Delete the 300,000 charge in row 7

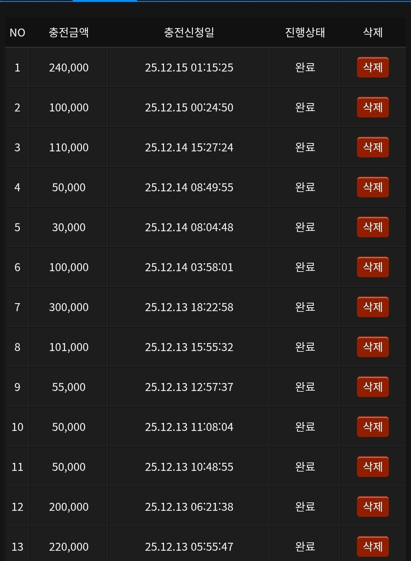pyautogui.click(x=373, y=307)
